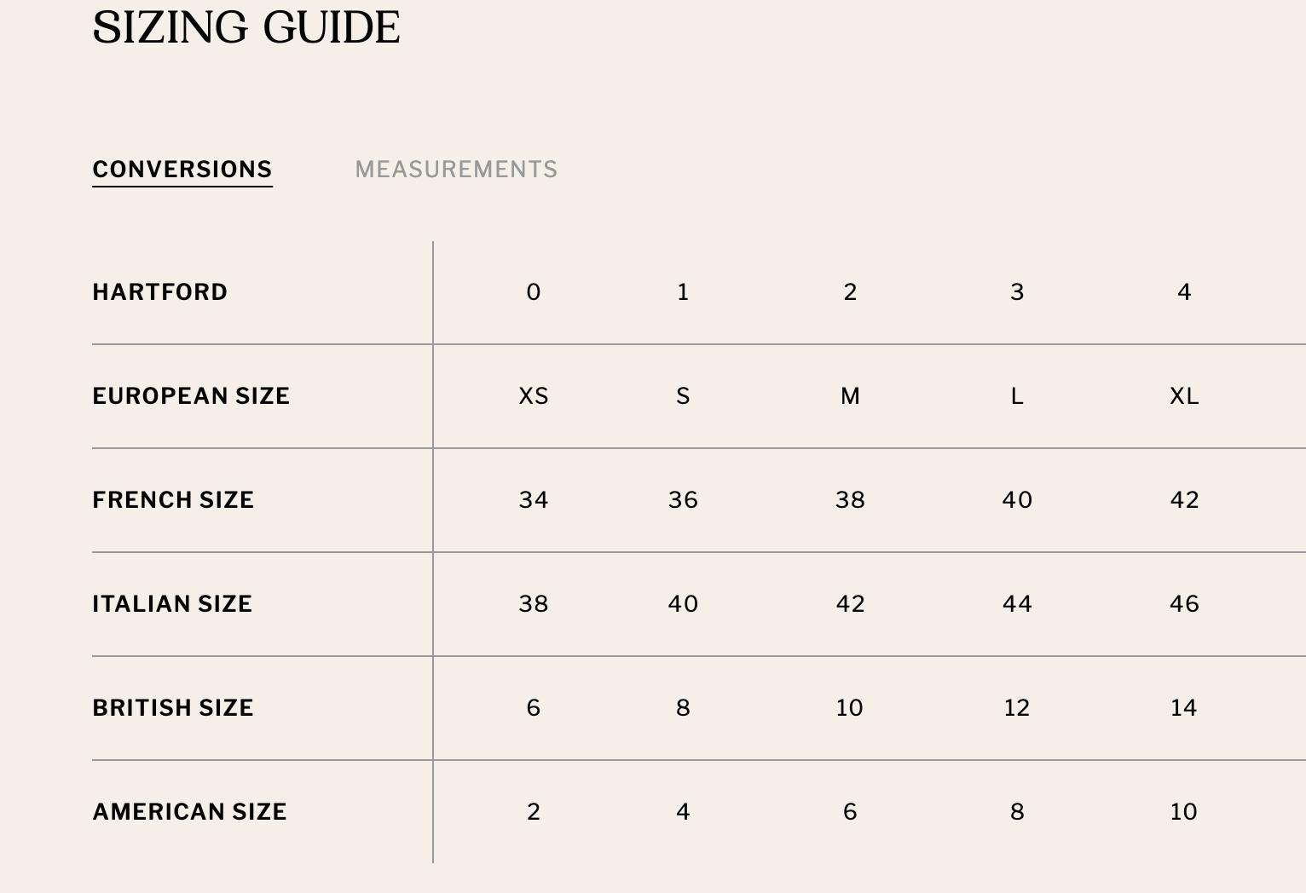
Task: Select Hartford size 0 cell
Action: [x=534, y=292]
